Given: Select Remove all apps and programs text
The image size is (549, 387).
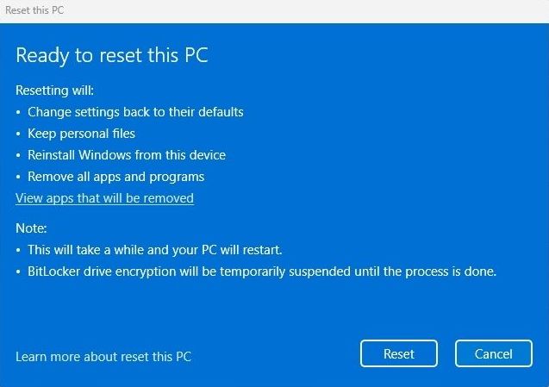Looking at the screenshot, I should tap(115, 177).
